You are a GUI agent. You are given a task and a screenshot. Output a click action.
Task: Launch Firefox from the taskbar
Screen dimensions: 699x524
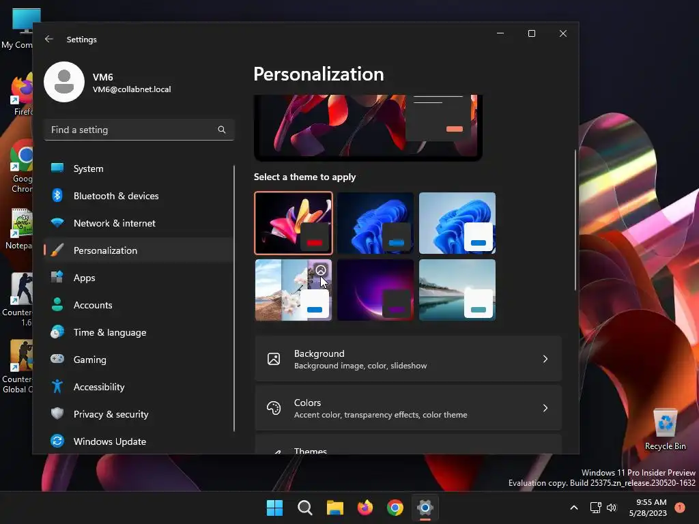point(365,508)
